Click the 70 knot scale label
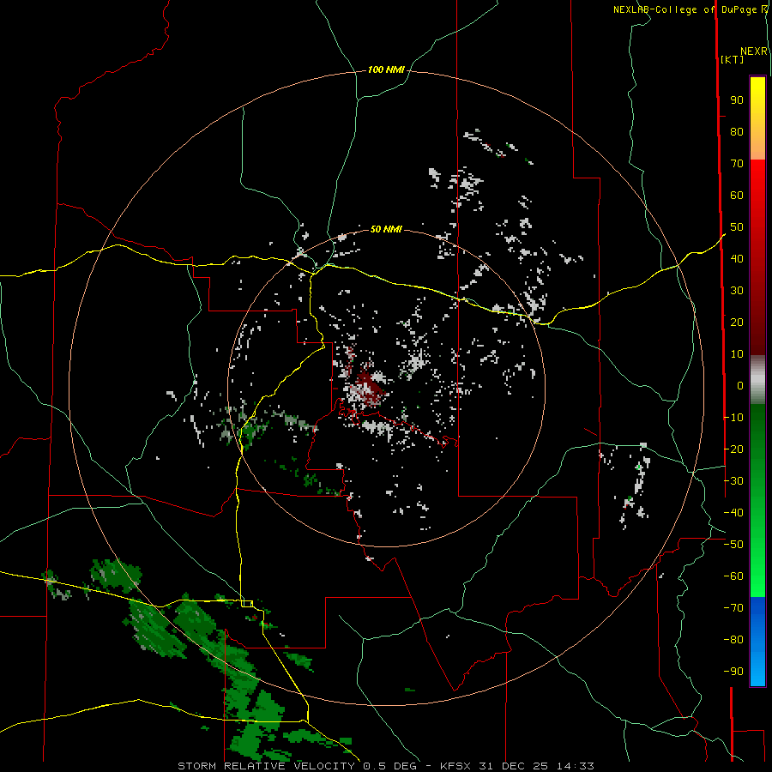 [x=737, y=164]
